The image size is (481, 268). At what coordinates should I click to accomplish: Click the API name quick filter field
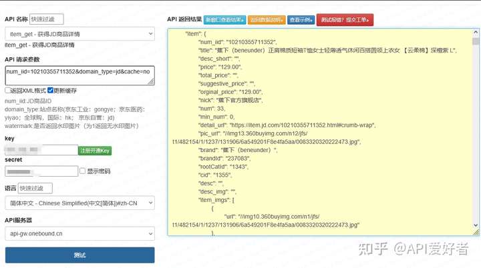click(47, 19)
